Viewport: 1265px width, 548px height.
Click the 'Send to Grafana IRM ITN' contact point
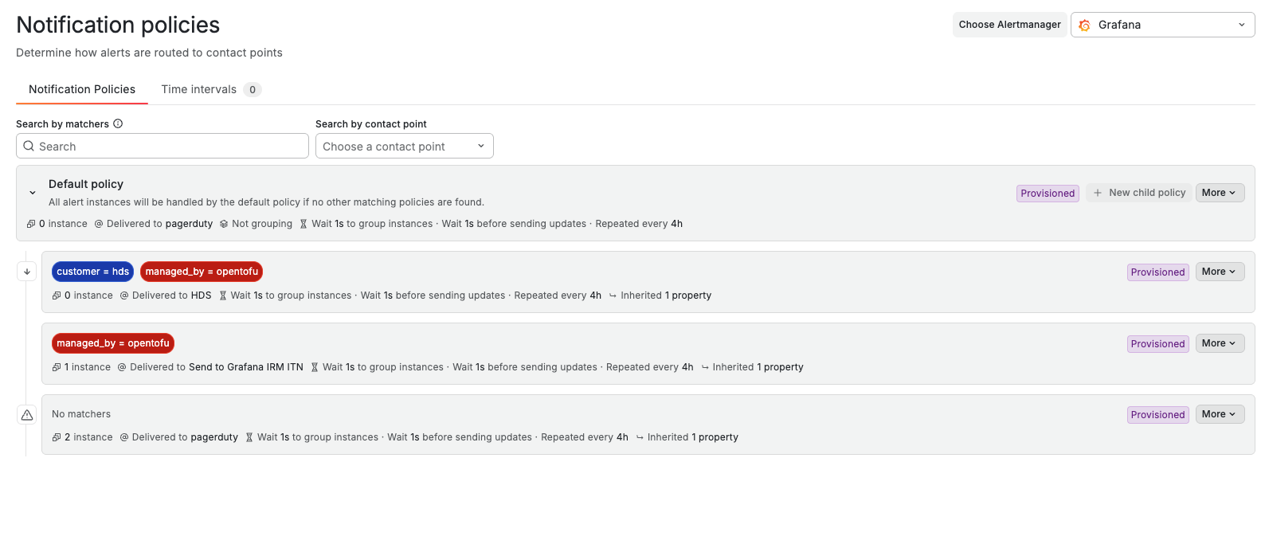tap(246, 367)
